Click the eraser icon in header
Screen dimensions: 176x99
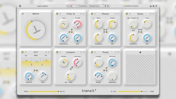pyautogui.click(x=156, y=6)
